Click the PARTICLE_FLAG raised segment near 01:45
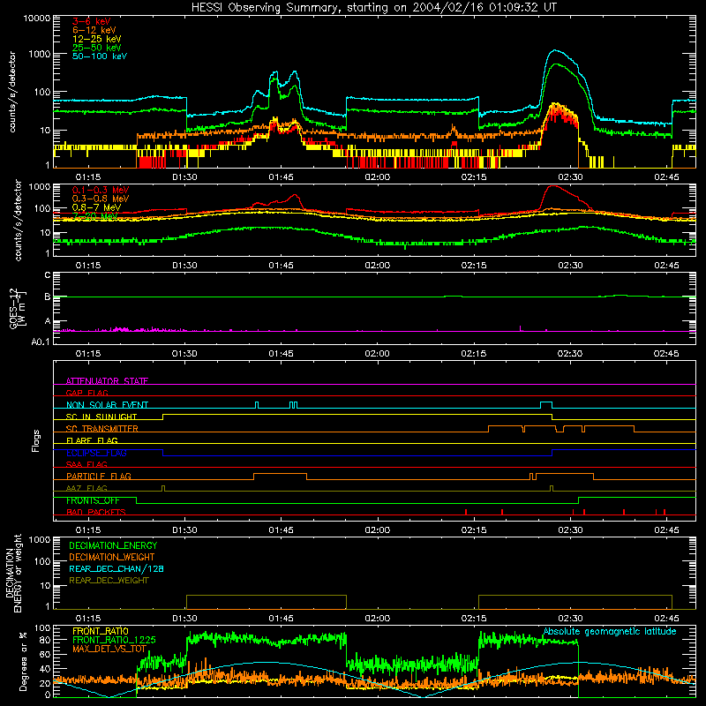This screenshot has height=706, width=706. pos(280,474)
